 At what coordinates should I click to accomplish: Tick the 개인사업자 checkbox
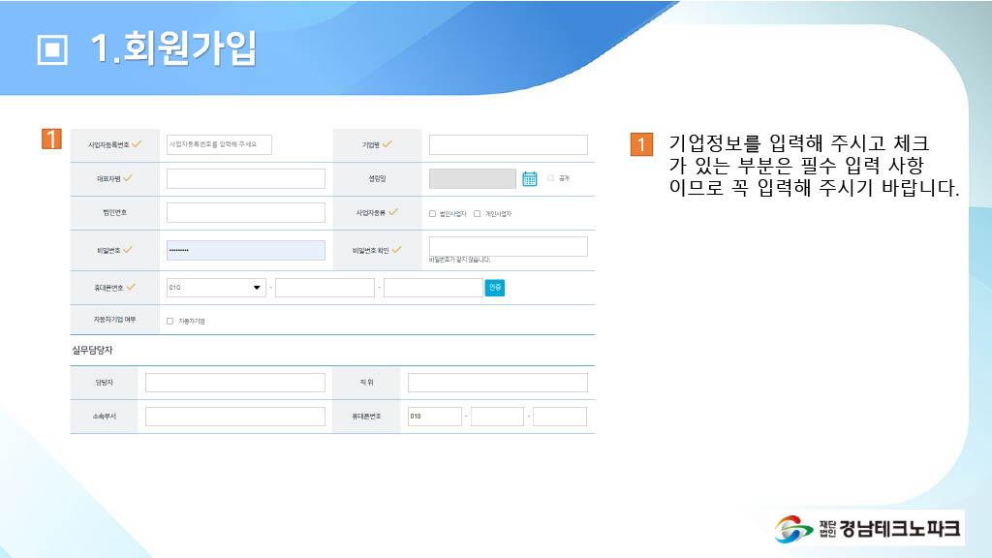478,213
